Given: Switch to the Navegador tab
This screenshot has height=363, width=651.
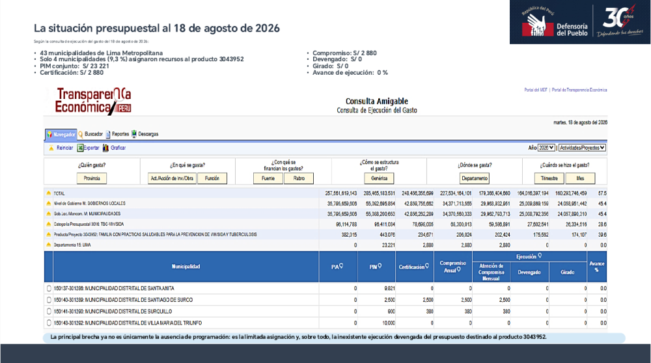Looking at the screenshot, I should pyautogui.click(x=61, y=135).
